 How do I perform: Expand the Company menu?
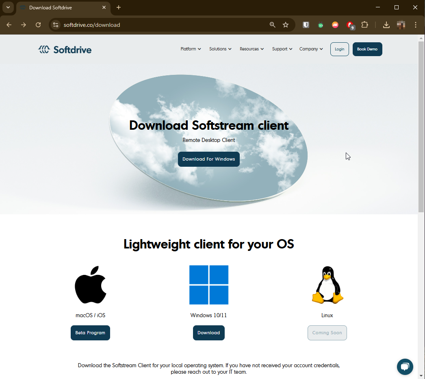311,49
